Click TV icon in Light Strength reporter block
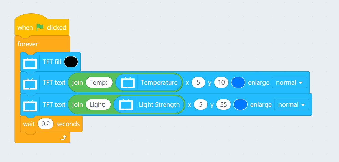Image resolution: width=339 pixels, height=162 pixels. coord(126,104)
